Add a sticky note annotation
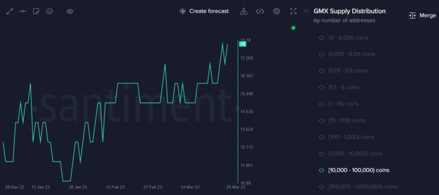Viewport: 439px width, 195px height. pyautogui.click(x=36, y=11)
